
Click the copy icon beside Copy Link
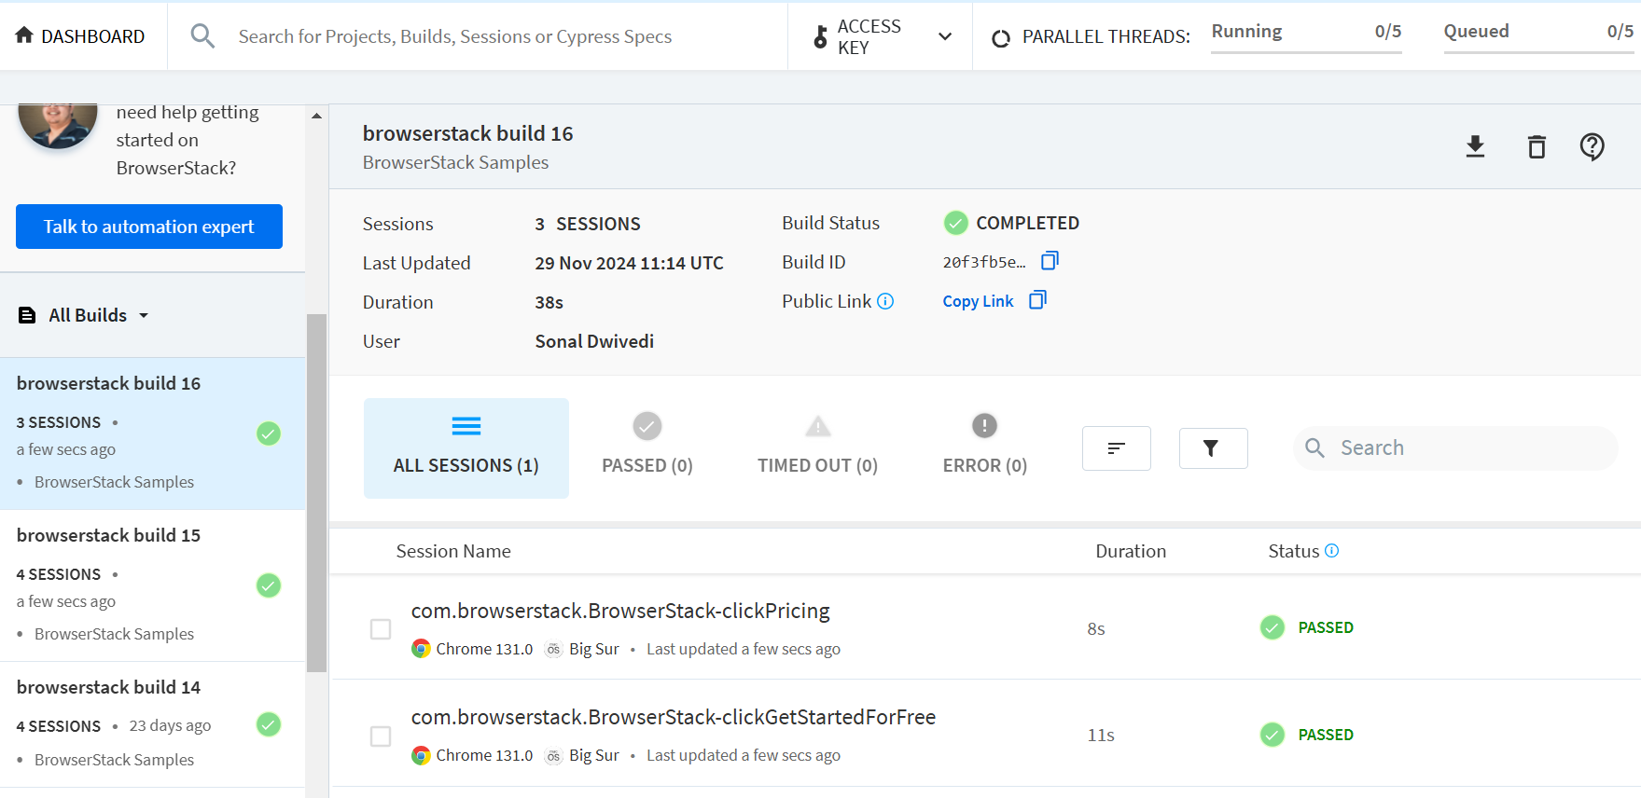pos(1037,300)
